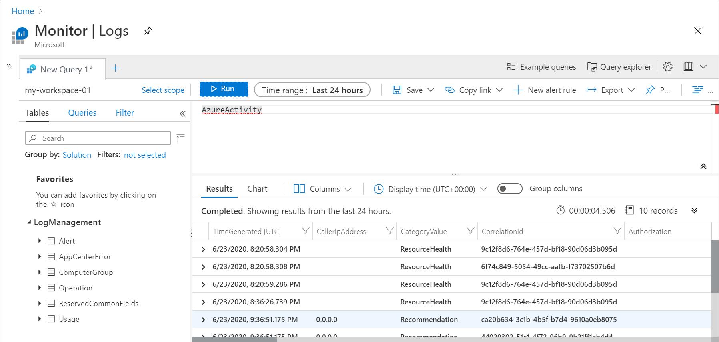The width and height of the screenshot is (719, 342).
Task: Go to Home breadcrumb
Action: tap(23, 11)
